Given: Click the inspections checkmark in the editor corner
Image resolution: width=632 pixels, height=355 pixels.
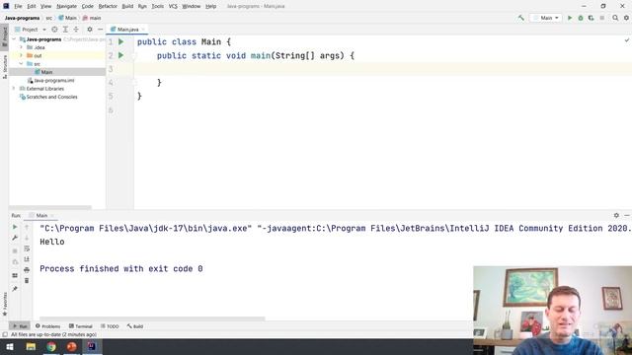Looking at the screenshot, I should pos(627,40).
